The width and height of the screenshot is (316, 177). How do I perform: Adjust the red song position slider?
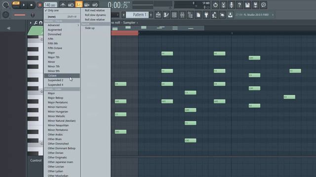(20, 15)
